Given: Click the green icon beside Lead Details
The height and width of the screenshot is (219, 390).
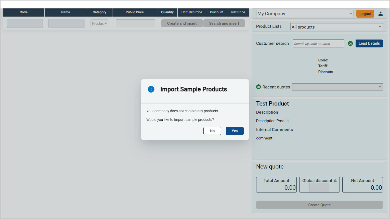Looking at the screenshot, I should (x=350, y=44).
